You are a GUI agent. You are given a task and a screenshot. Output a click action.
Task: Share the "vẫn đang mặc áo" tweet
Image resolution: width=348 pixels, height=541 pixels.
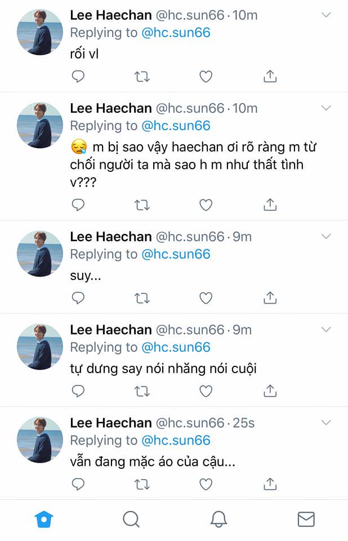tap(270, 484)
